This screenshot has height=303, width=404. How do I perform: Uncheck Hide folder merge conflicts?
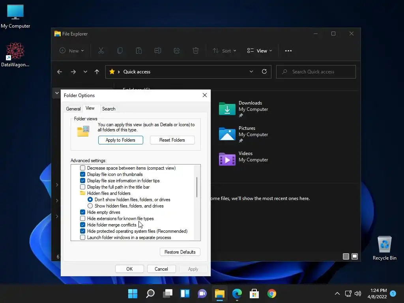coord(83,225)
